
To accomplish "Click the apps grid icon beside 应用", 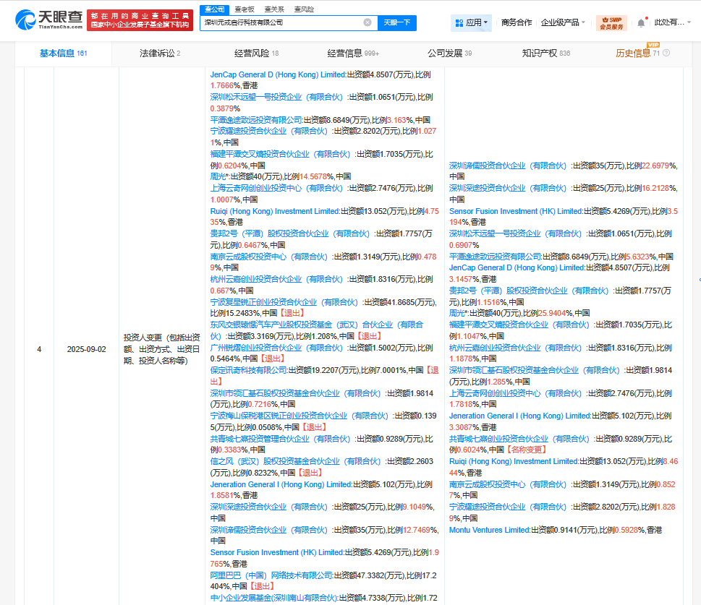I will (458, 23).
